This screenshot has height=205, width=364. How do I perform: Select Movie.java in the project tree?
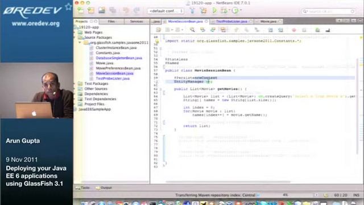tap(105, 63)
